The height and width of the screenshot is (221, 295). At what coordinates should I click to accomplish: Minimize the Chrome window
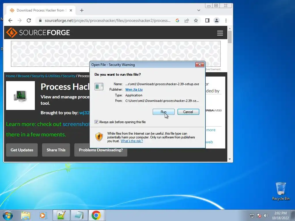pyautogui.click(x=209, y=6)
